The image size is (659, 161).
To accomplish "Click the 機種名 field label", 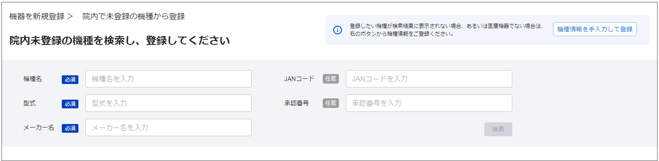I will click(x=32, y=79).
